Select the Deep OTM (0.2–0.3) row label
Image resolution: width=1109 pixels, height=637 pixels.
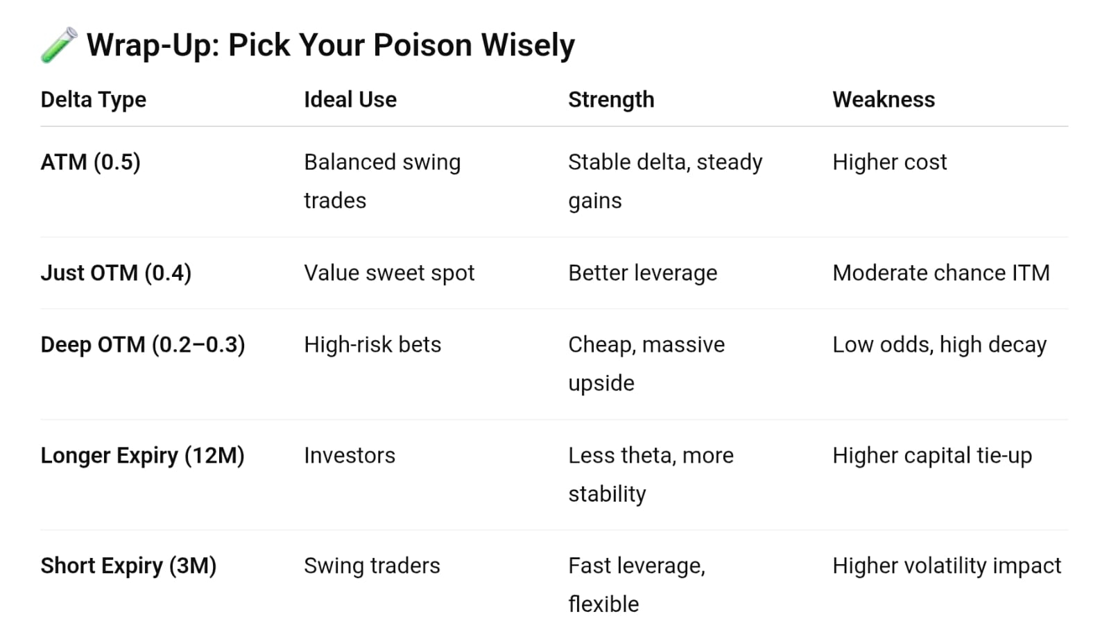point(143,345)
